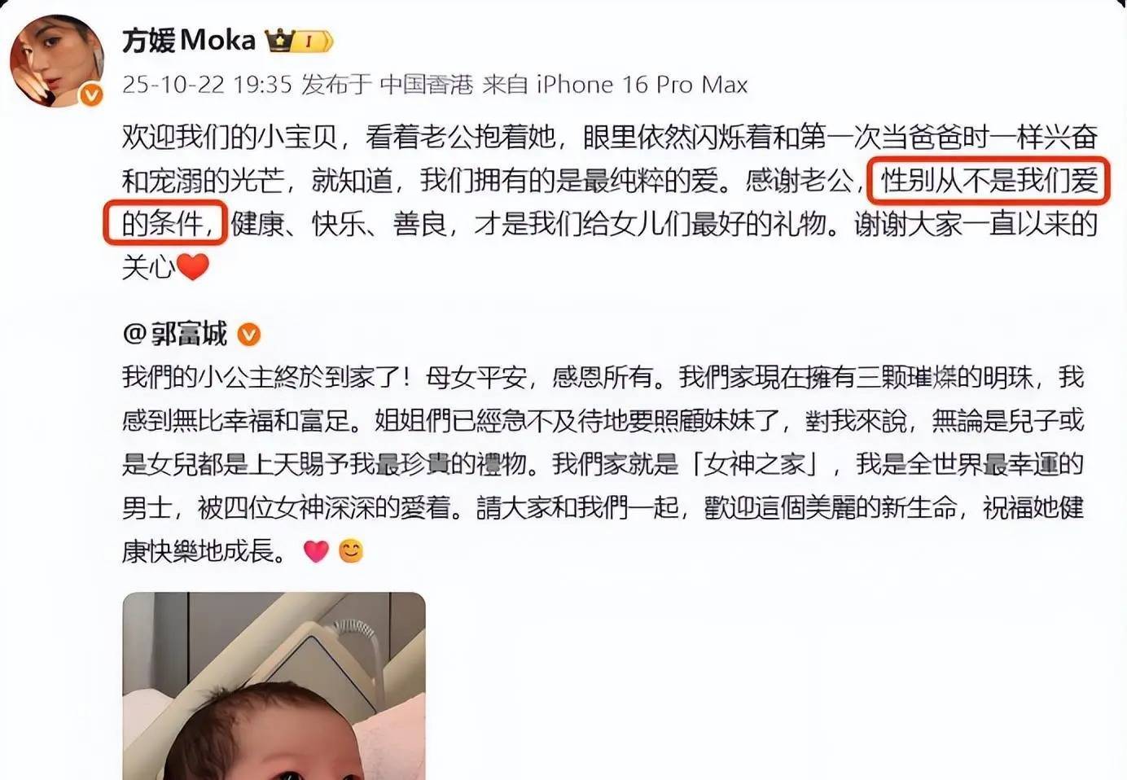This screenshot has width=1127, height=780.
Task: Click the 25-10-22 19:35 timestamp
Action: [207, 85]
